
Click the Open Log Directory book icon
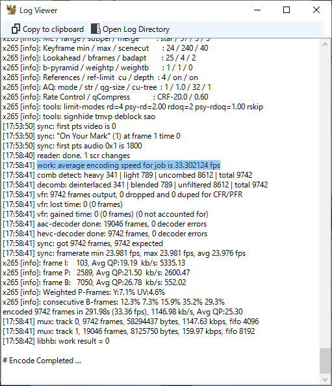coord(96,29)
